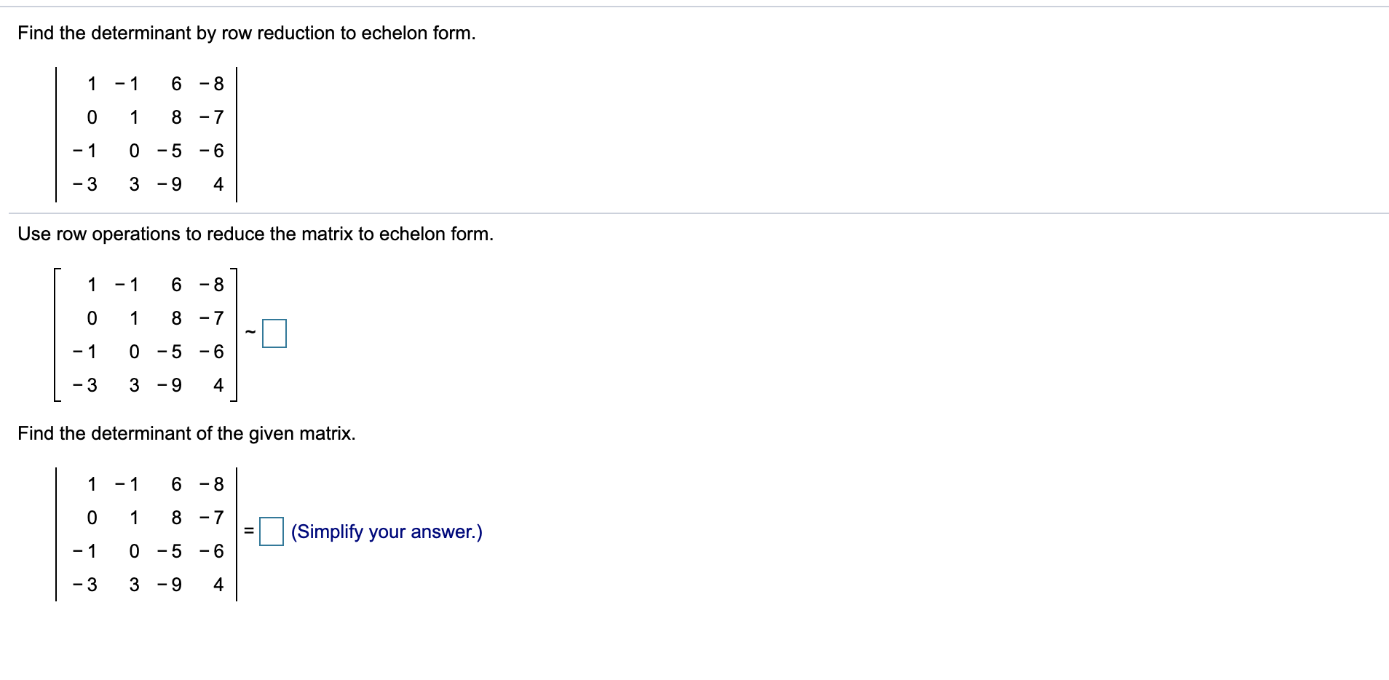
Task: Click "Find the determinant of the given matrix" text
Action: pos(187,434)
